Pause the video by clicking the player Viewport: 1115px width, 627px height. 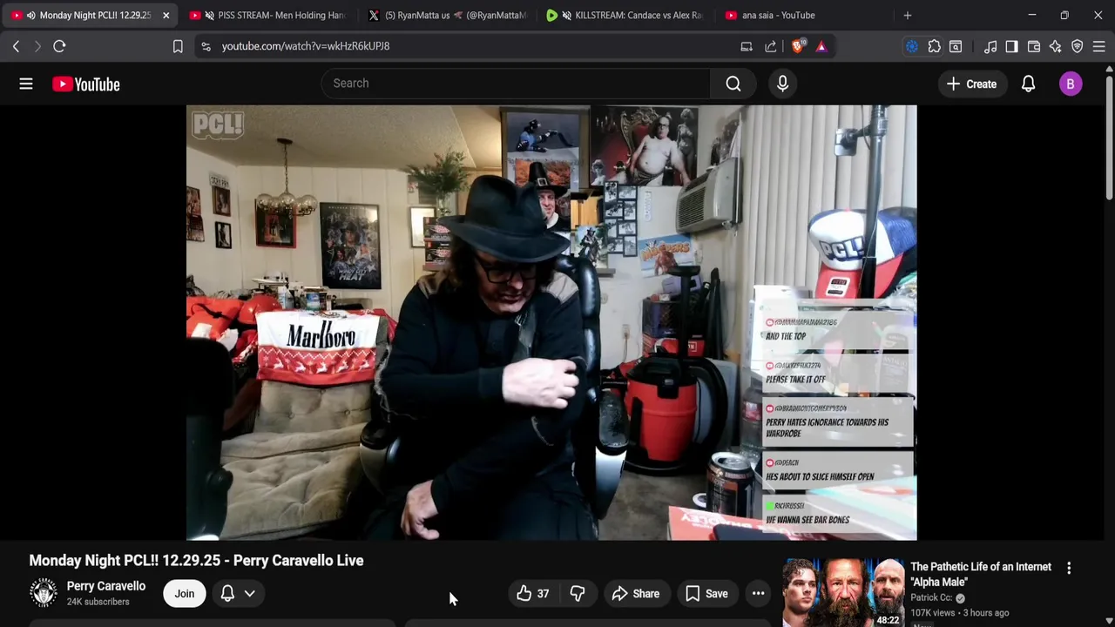point(551,322)
